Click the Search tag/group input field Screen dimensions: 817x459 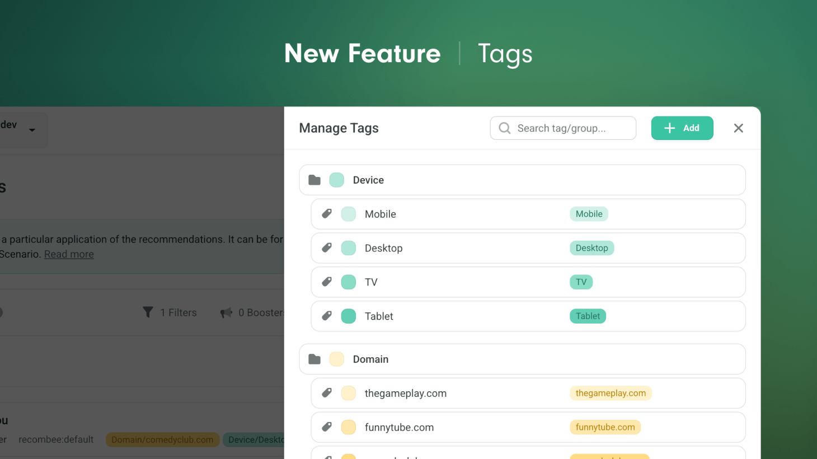[x=571, y=128]
